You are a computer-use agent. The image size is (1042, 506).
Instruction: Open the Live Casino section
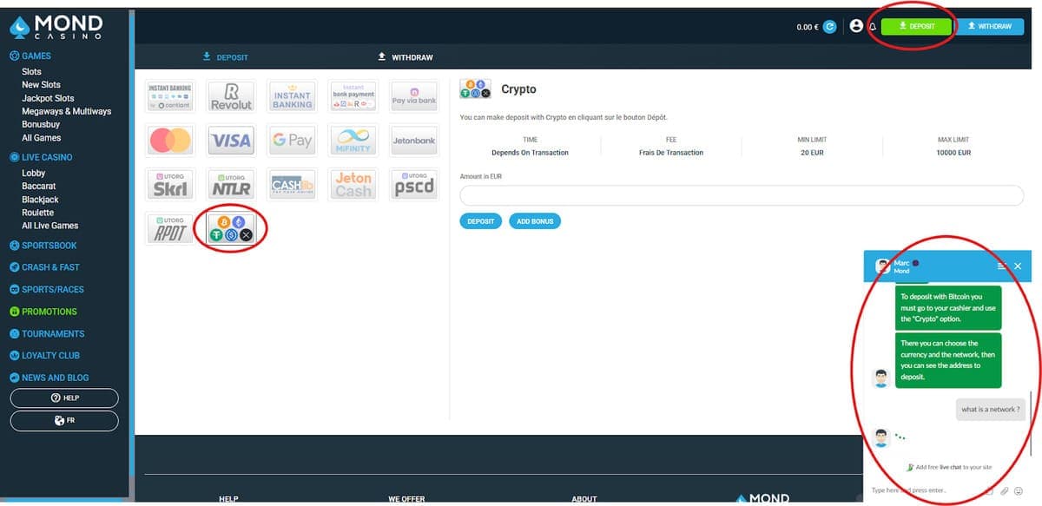41,157
